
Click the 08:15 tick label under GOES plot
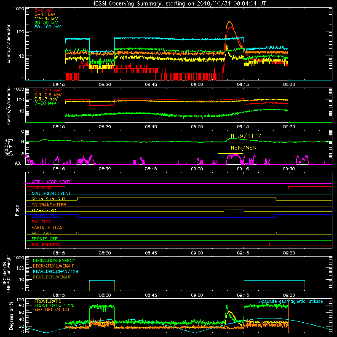click(x=59, y=169)
